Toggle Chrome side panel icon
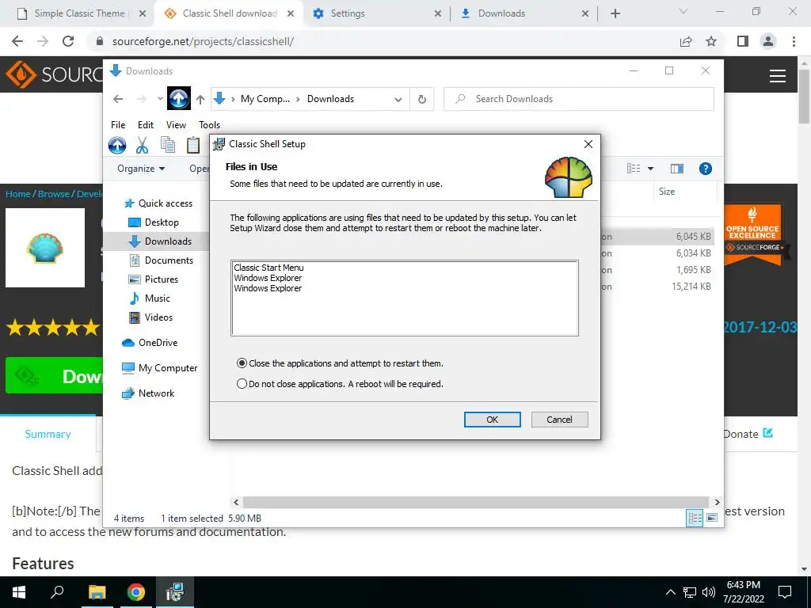Screen dimensions: 811x608 (x=743, y=41)
